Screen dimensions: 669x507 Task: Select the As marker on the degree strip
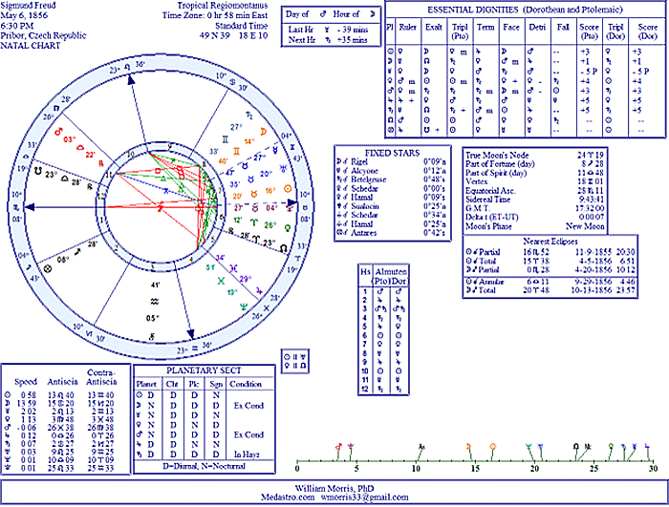tap(422, 447)
